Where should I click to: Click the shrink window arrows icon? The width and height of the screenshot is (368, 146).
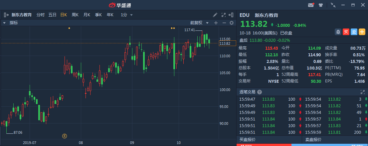(x=333, y=5)
